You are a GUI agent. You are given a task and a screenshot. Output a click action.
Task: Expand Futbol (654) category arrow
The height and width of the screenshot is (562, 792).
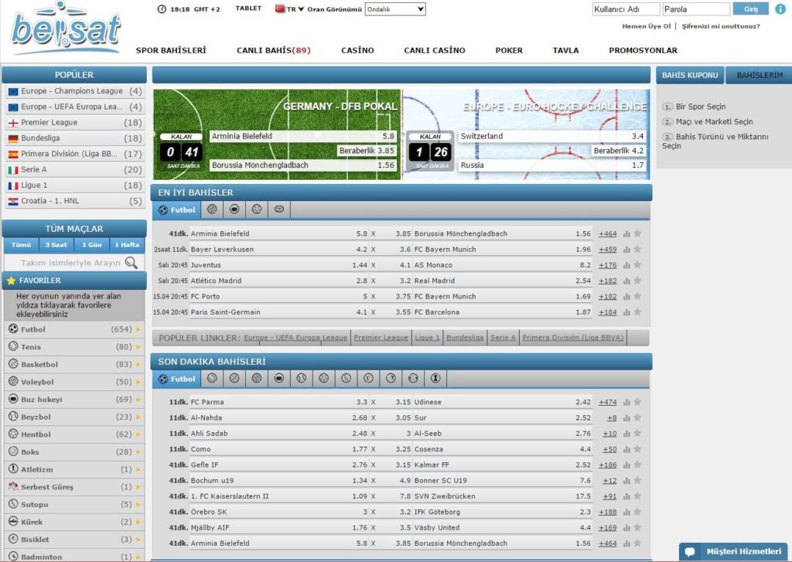pos(138,329)
